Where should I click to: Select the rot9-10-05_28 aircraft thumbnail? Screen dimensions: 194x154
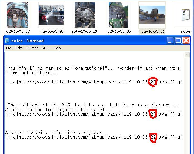click(x=51, y=15)
